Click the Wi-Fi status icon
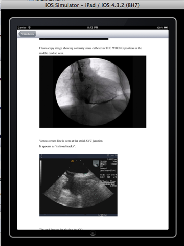The image size is (184, 246). click(29, 27)
